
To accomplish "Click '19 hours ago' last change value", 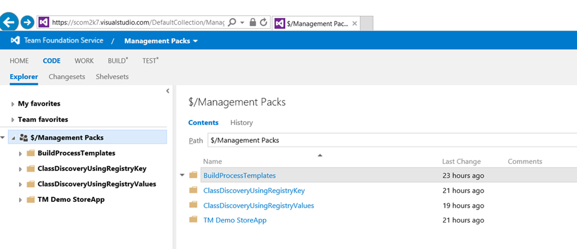I will (463, 206).
